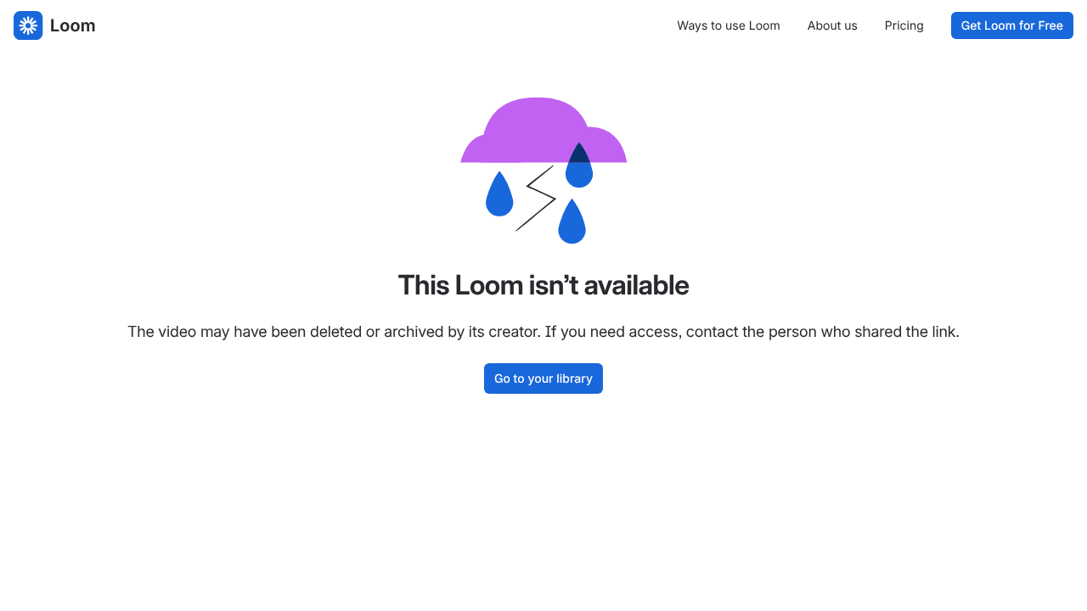The width and height of the screenshot is (1087, 611).
Task: Click the word "Loom" in the heading
Action: 489,285
